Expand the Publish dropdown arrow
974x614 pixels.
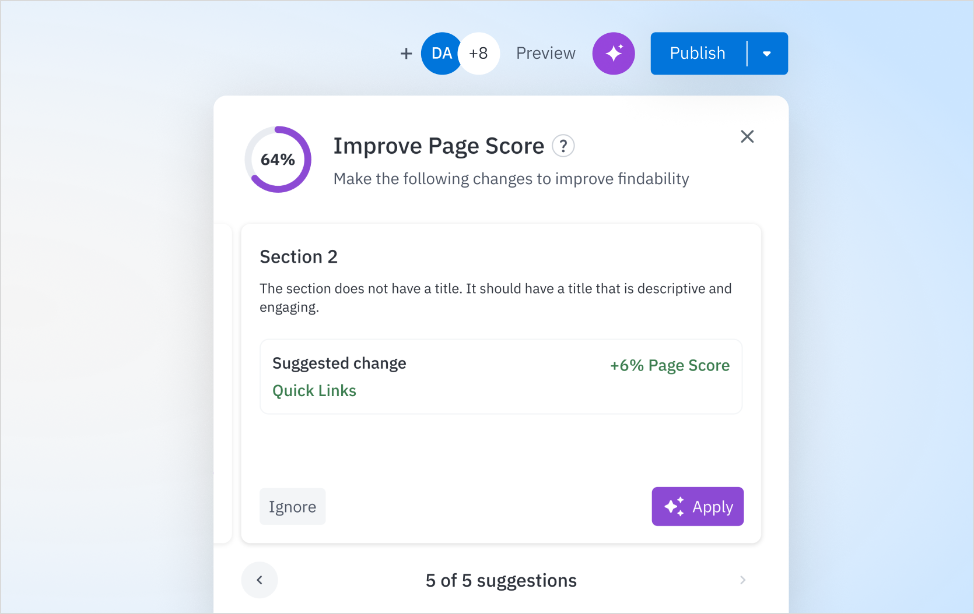pyautogui.click(x=767, y=54)
